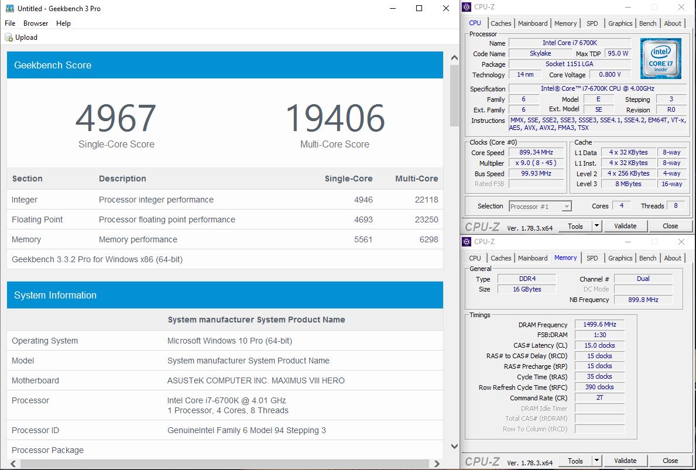Click the Geekbench horizontal scrollbar thumb
Viewport: 696px width, 470px height.
(225, 464)
